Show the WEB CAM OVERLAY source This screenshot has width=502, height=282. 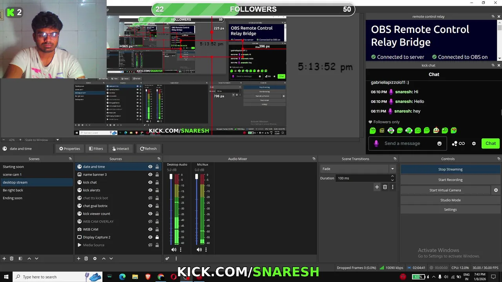pos(150,221)
